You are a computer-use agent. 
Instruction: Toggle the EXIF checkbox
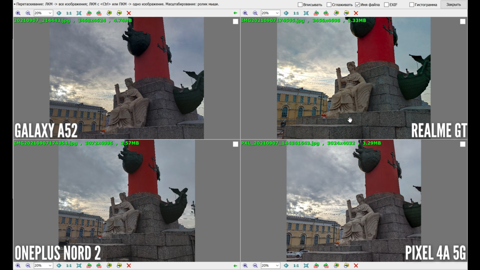[386, 5]
